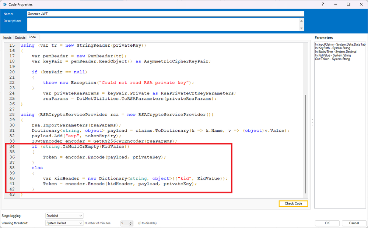Confirm the dialog with OK

click(x=327, y=223)
